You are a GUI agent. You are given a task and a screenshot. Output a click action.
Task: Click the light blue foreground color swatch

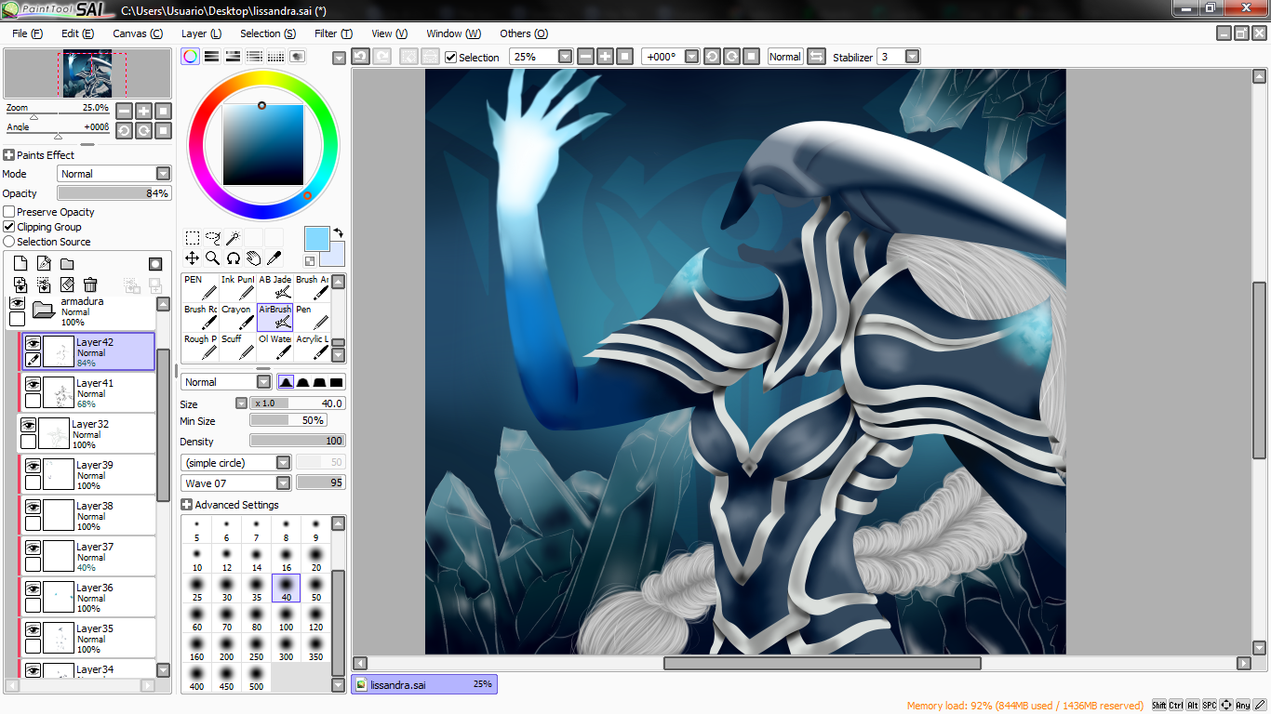pos(316,238)
